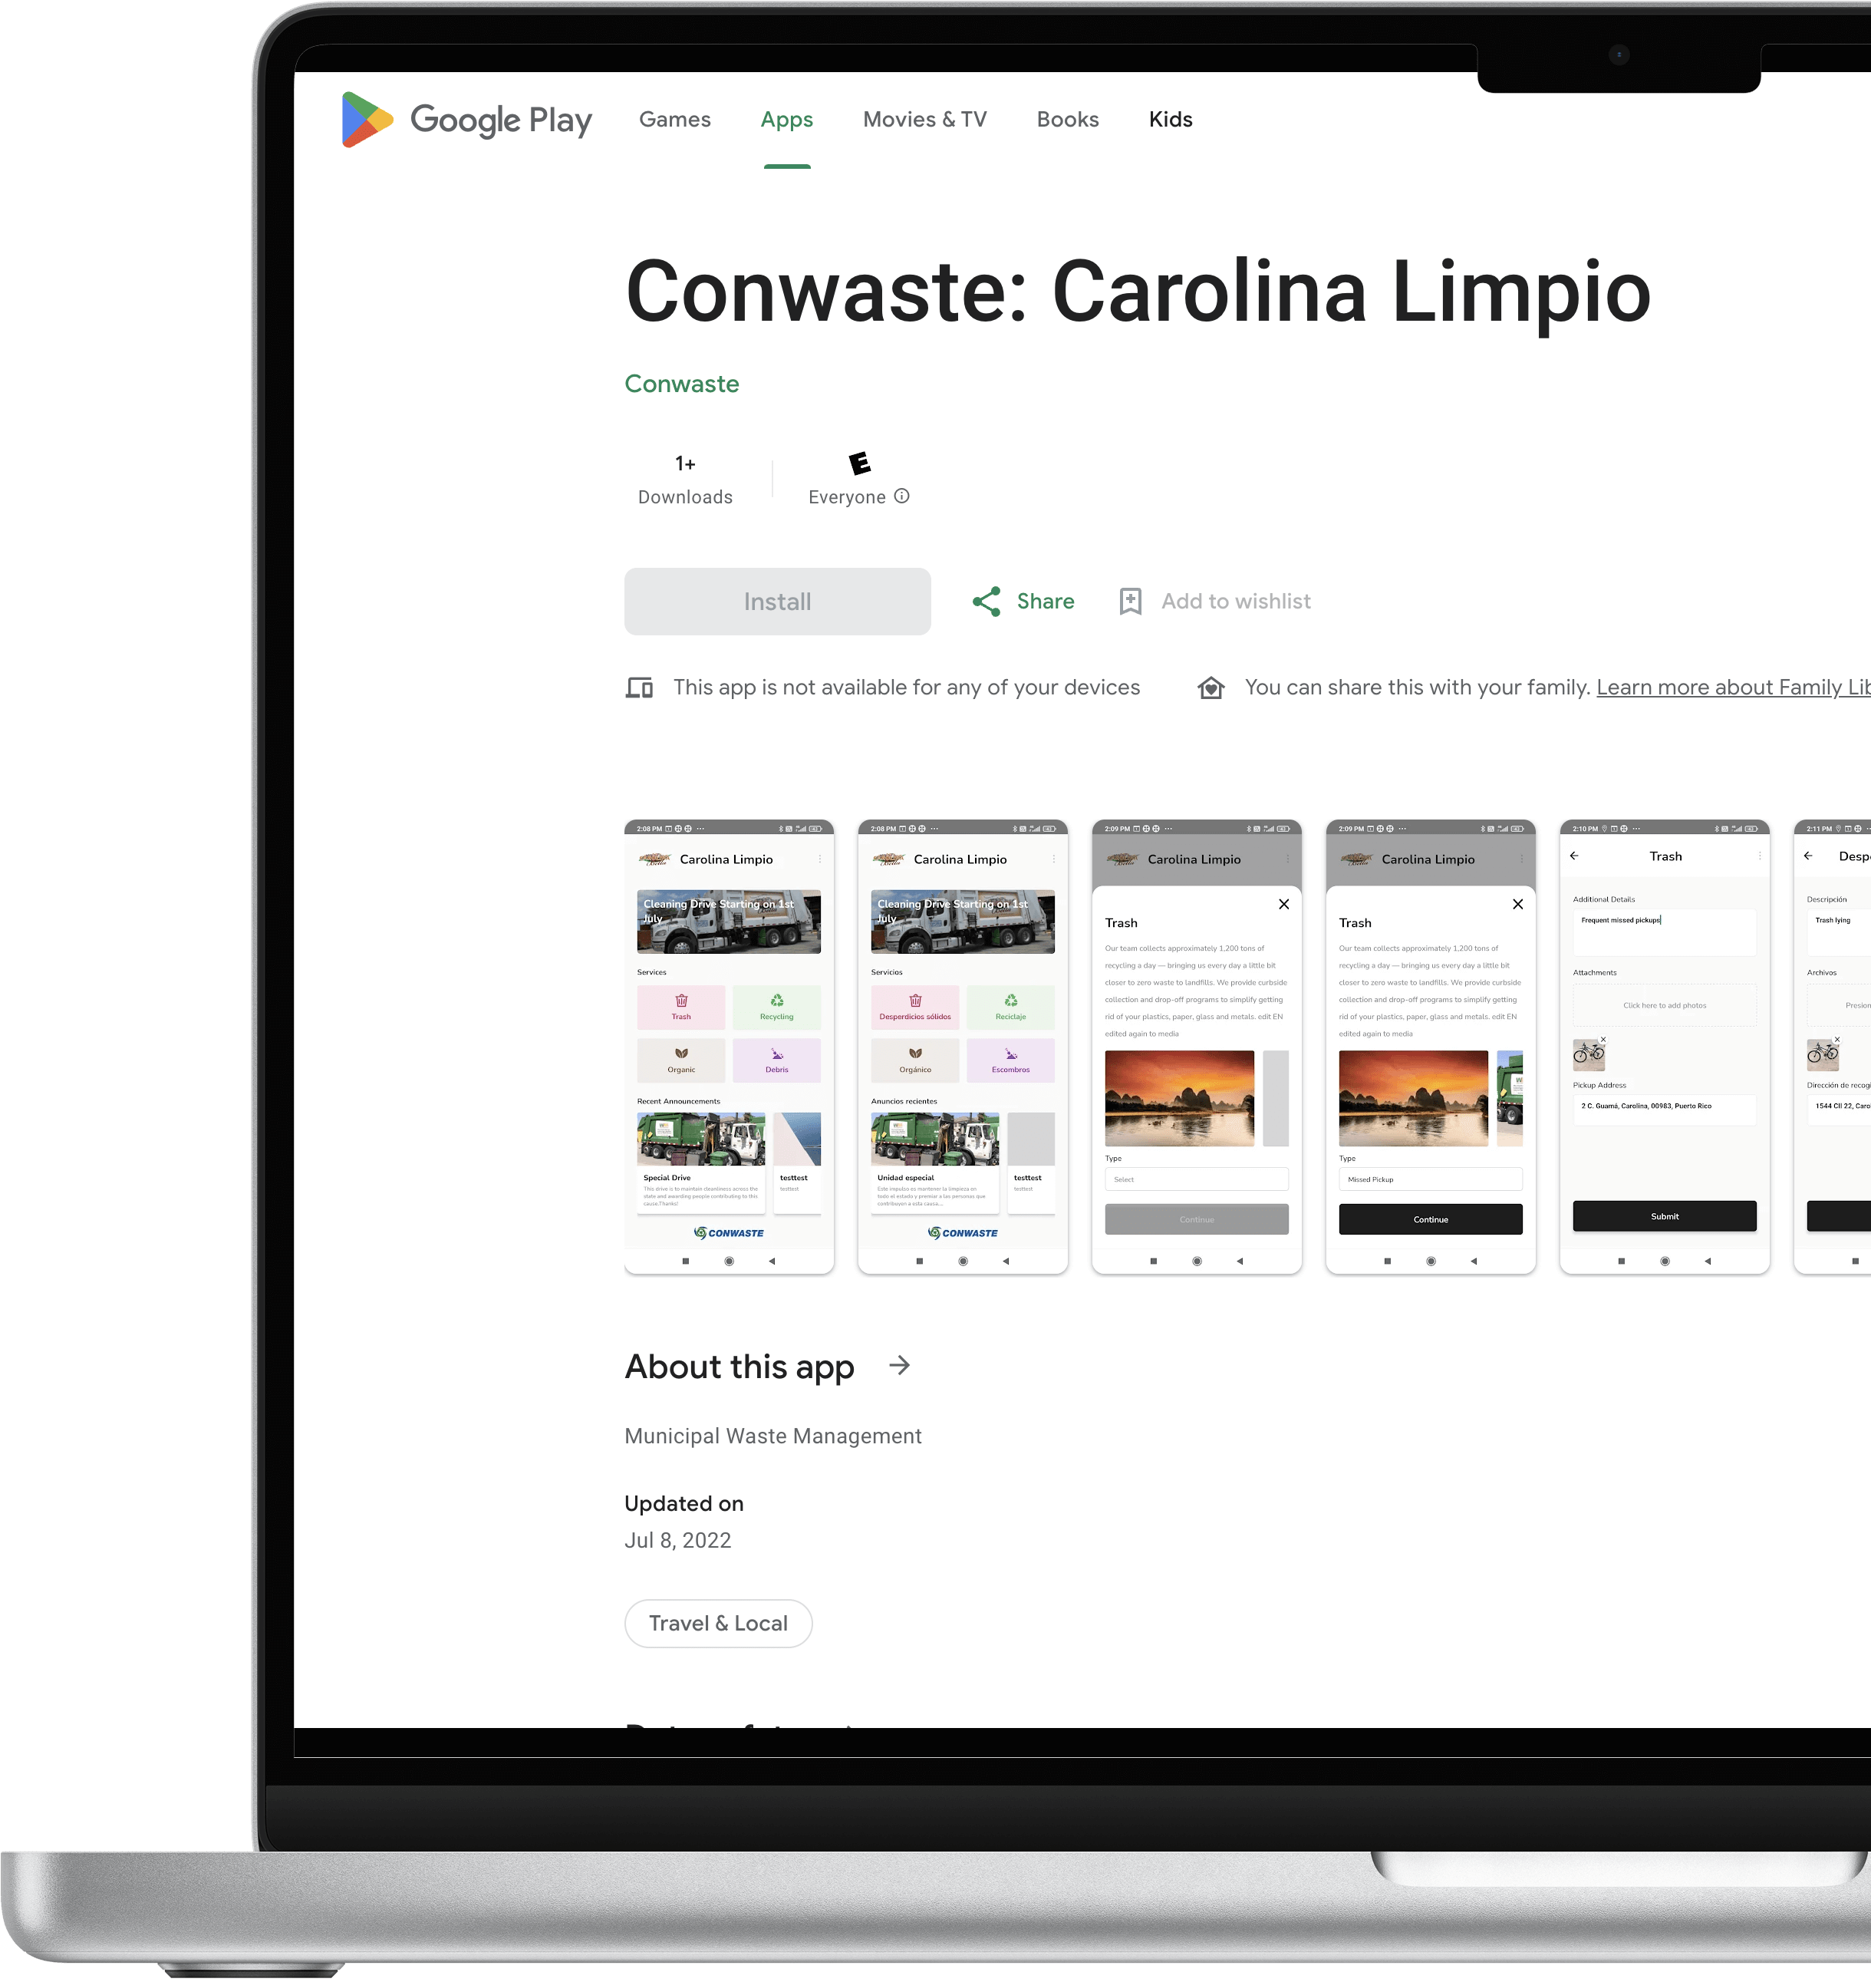Open first screenshot with English services home
The image size is (1871, 1982).
729,1047
